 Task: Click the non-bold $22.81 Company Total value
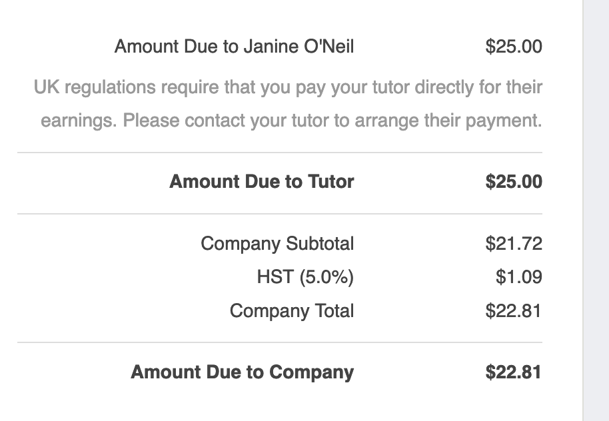click(x=514, y=311)
